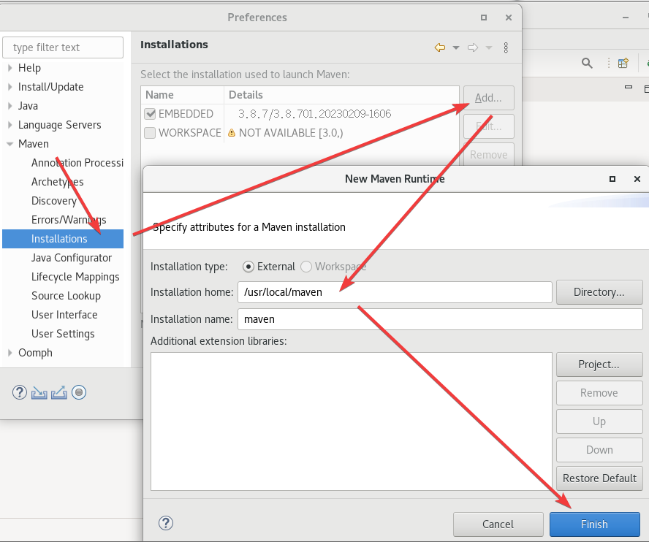Toggle the EMBEDDED installation checkbox
649x542 pixels.
150,114
